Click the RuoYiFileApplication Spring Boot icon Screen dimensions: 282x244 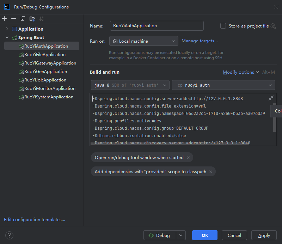21,55
